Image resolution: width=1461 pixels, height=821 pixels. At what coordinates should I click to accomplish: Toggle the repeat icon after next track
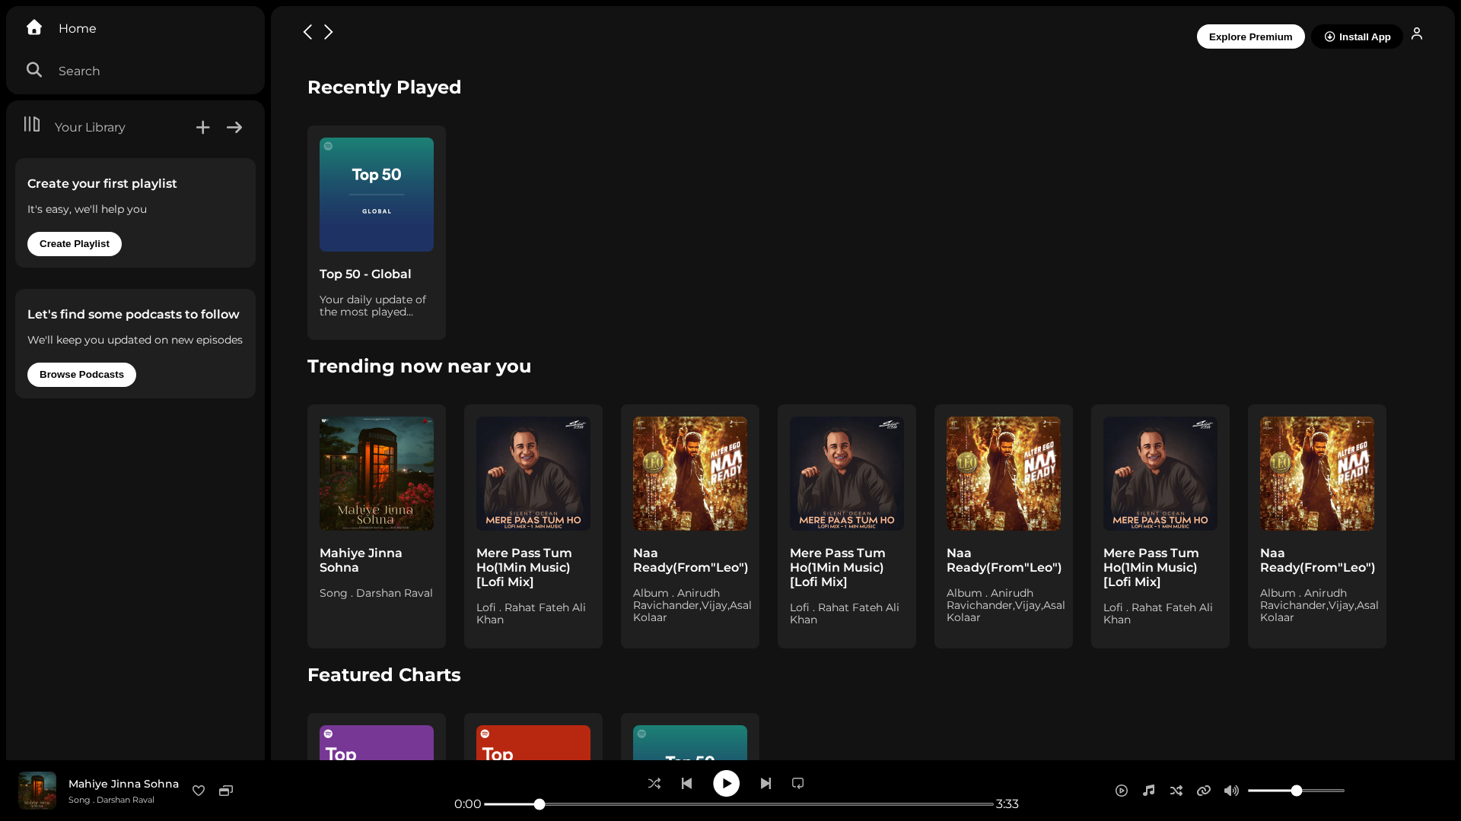pos(797,783)
